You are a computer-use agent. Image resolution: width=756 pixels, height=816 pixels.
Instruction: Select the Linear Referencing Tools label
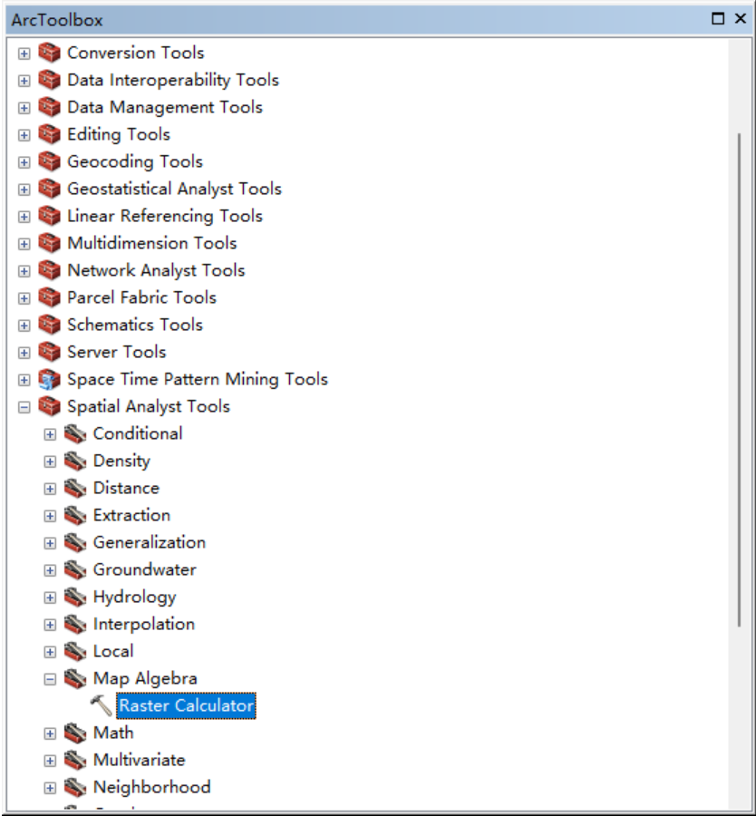(165, 216)
